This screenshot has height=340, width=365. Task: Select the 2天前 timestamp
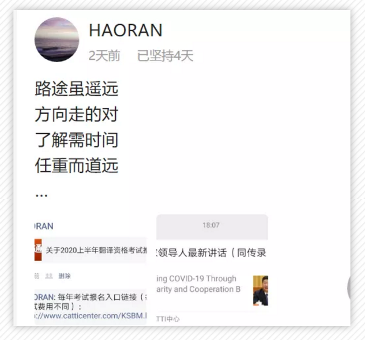pyautogui.click(x=104, y=55)
